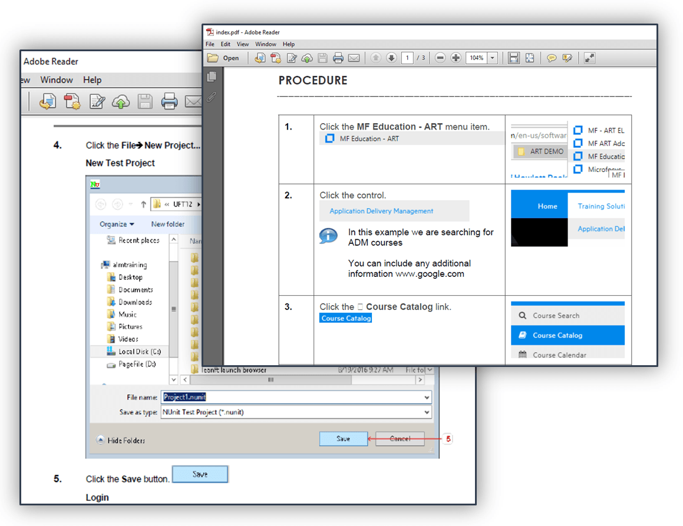Screen dimensions: 683x526
Task: Add a sticky note comment
Action: click(552, 58)
